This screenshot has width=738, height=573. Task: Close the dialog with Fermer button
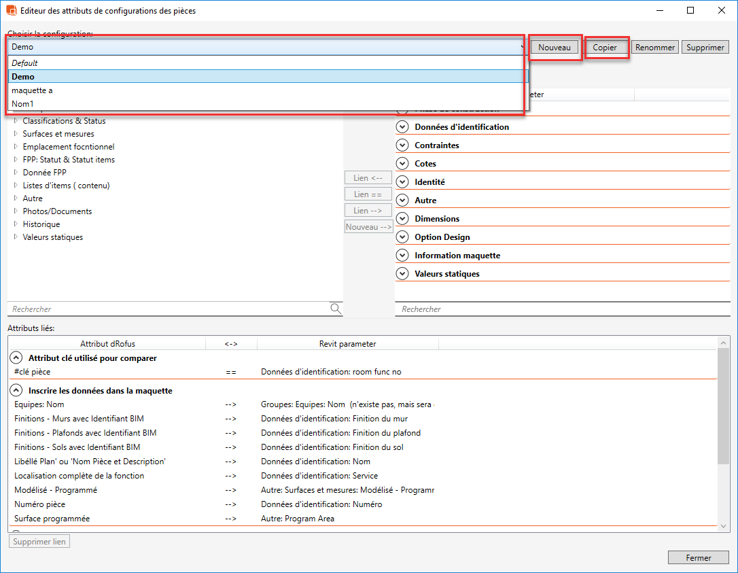click(x=698, y=558)
